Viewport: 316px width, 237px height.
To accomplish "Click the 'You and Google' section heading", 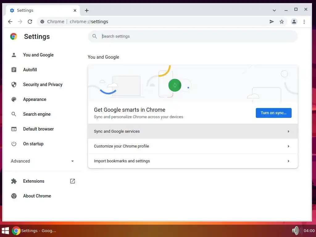I will point(103,57).
